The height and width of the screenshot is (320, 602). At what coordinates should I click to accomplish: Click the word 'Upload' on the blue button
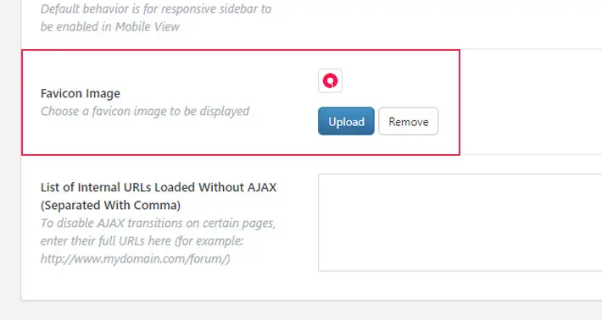[x=346, y=122]
